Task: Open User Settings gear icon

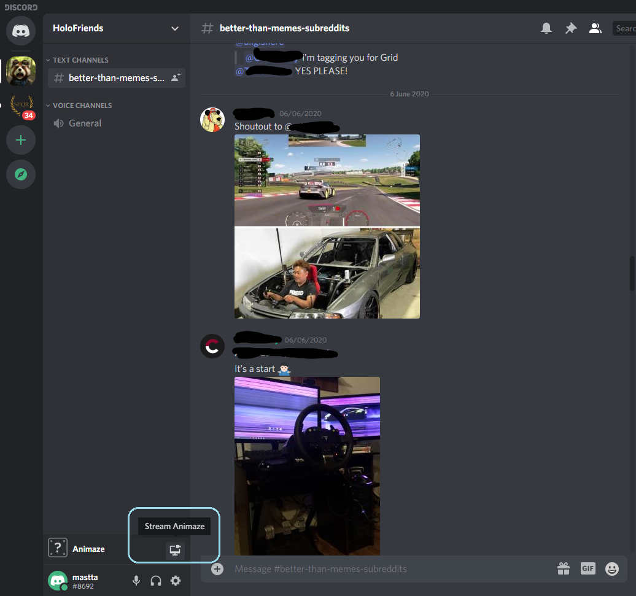Action: (x=176, y=581)
